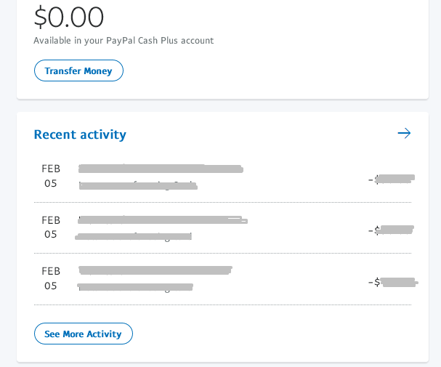Click the second transaction's negative amount
The width and height of the screenshot is (441, 367).
pos(391,230)
